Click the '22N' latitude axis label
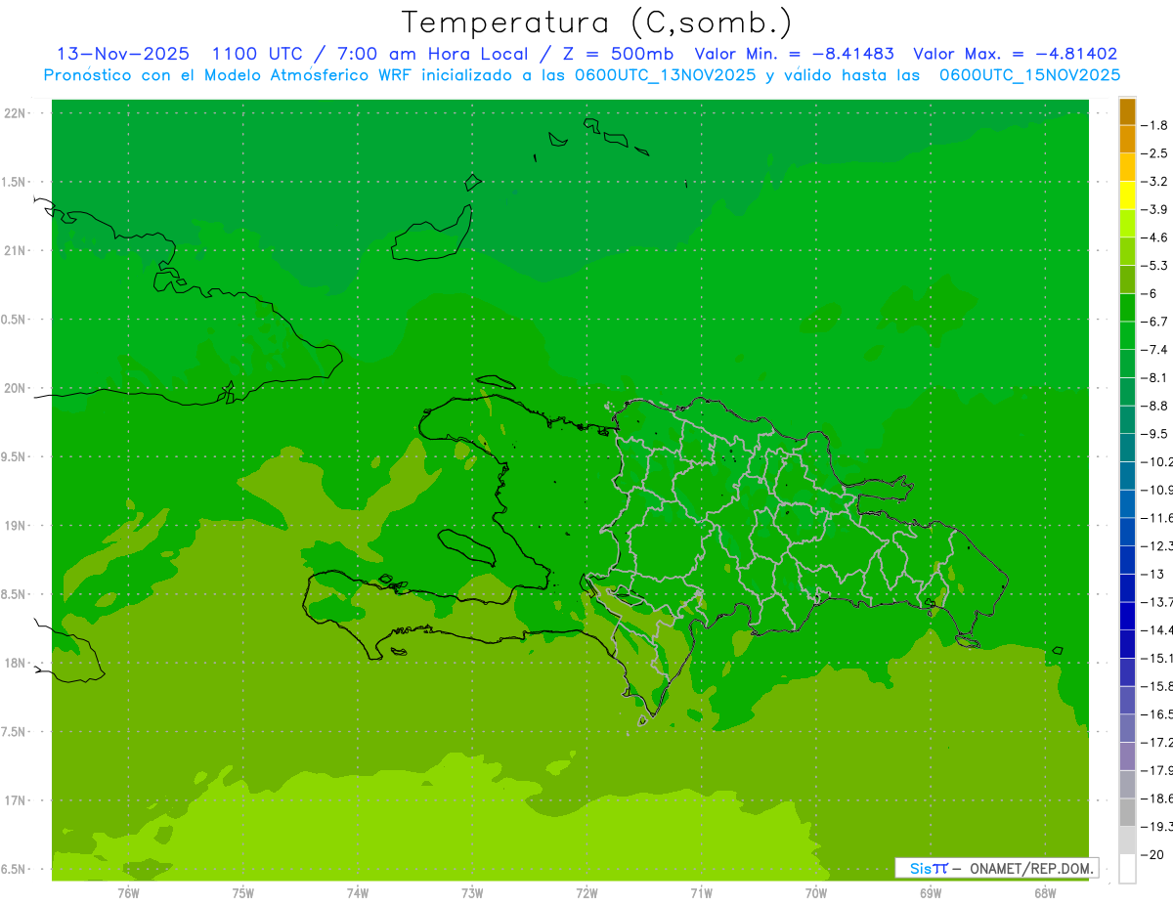Image resolution: width=1173 pixels, height=906 pixels. (x=15, y=113)
